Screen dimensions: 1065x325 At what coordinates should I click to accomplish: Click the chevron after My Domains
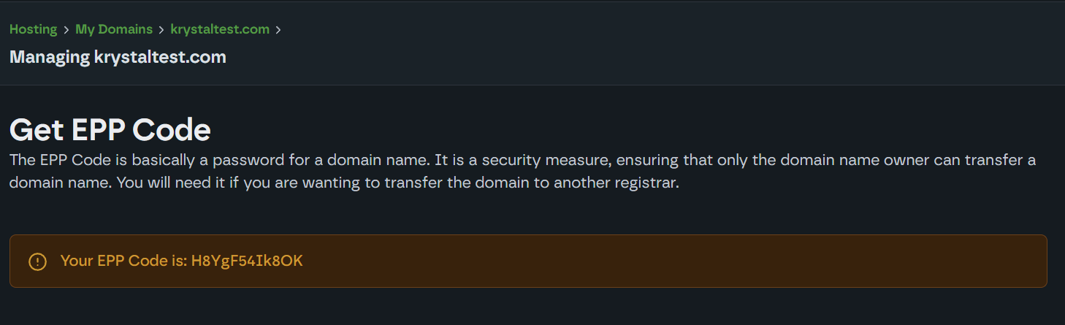click(x=161, y=30)
